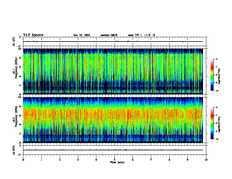Screen dimensions: 232x179
Task: Select the ch.1 spectrogram panel
Action: coord(113,71)
